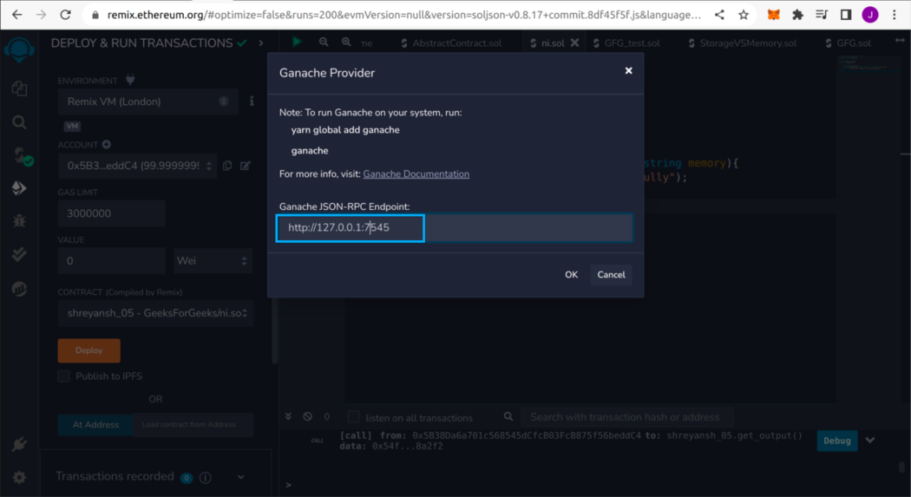Open the Debugger bug icon in sidebar

point(19,220)
